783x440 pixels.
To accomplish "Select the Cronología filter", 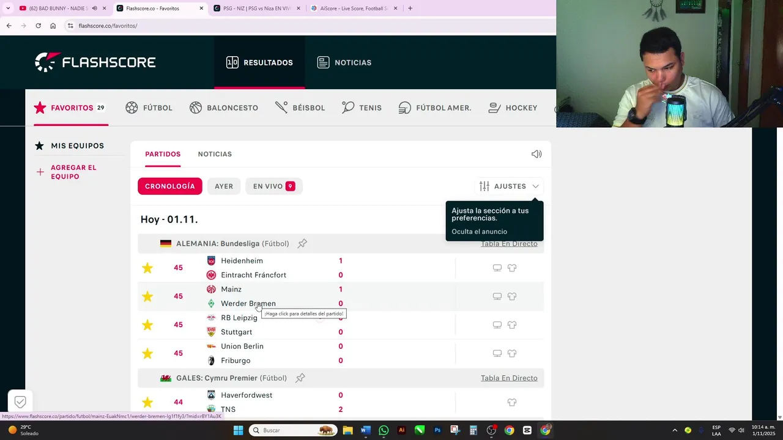I will [170, 186].
